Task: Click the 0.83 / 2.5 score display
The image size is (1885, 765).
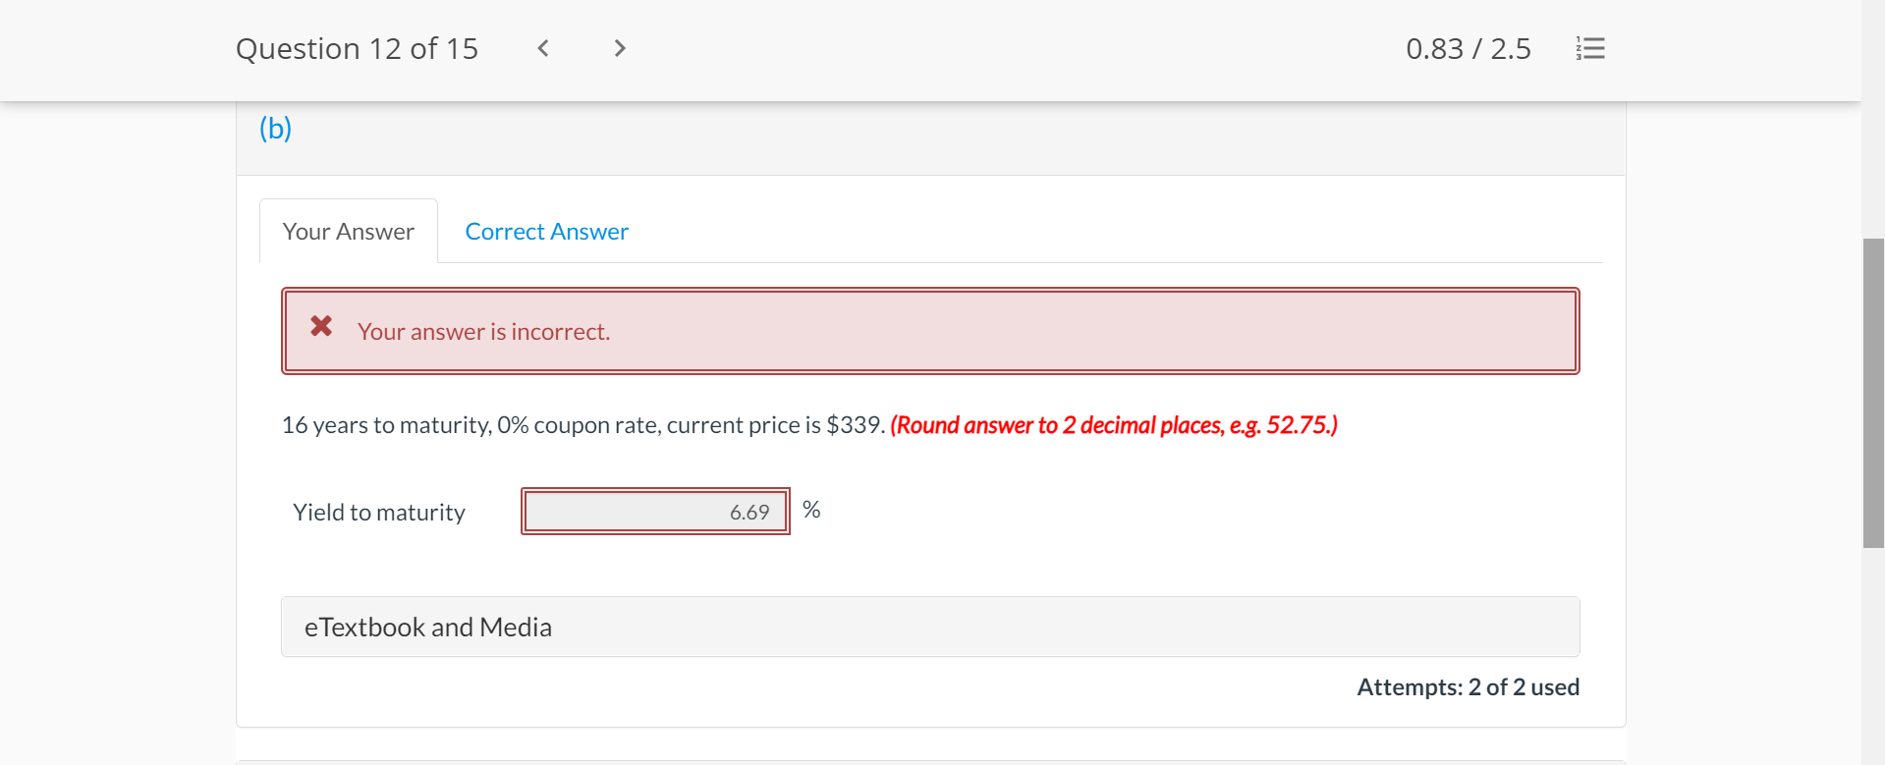Action: (x=1468, y=48)
